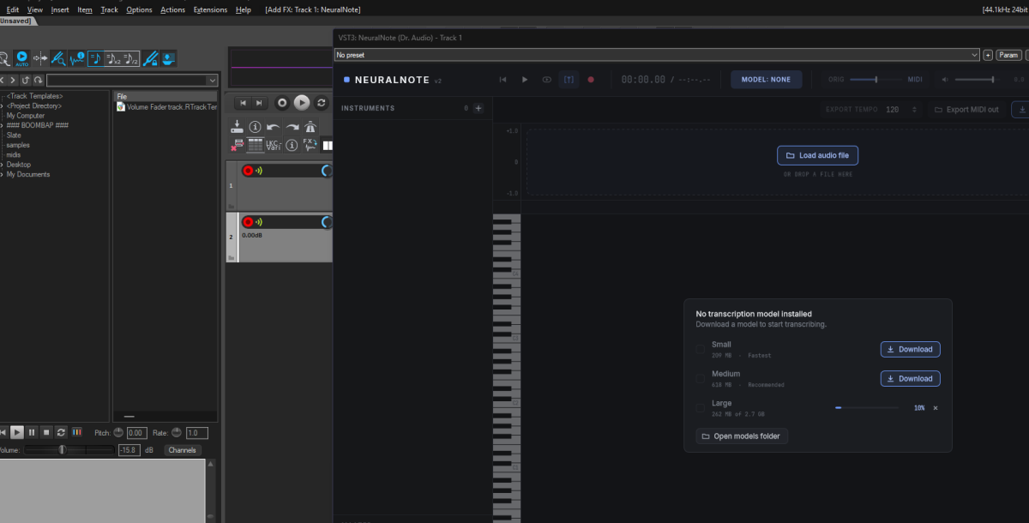Download the Medium transcription model
1029x523 pixels.
(910, 378)
